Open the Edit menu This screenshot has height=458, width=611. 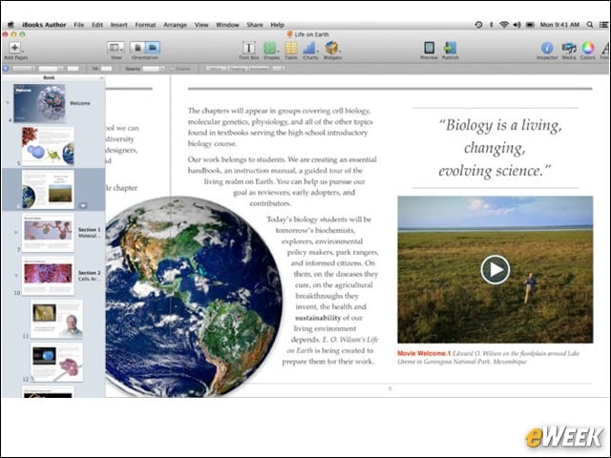coord(97,25)
